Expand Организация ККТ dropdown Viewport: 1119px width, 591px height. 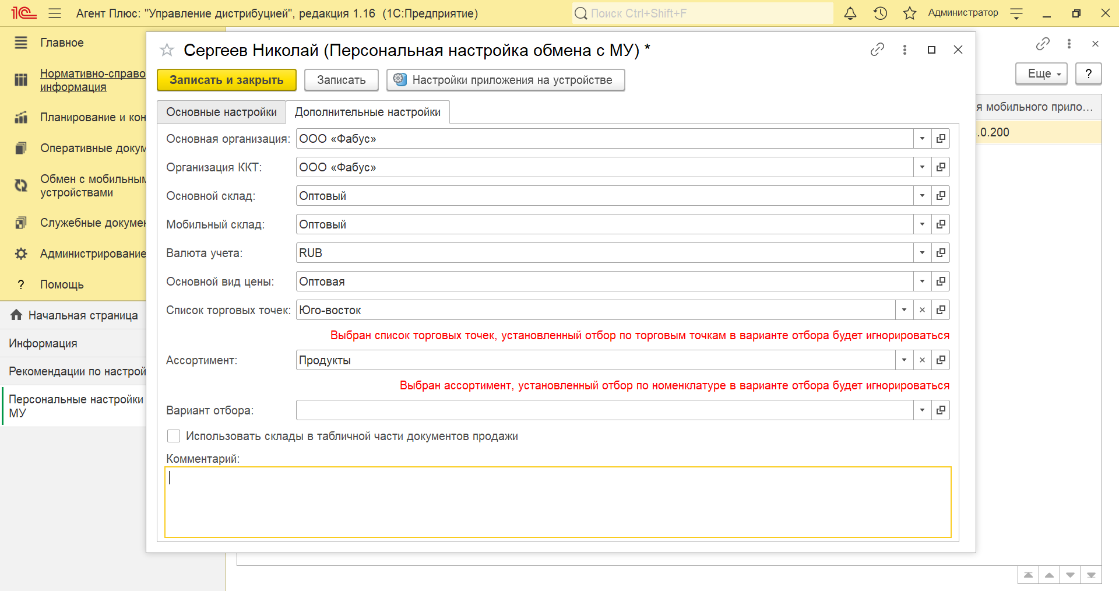[922, 167]
